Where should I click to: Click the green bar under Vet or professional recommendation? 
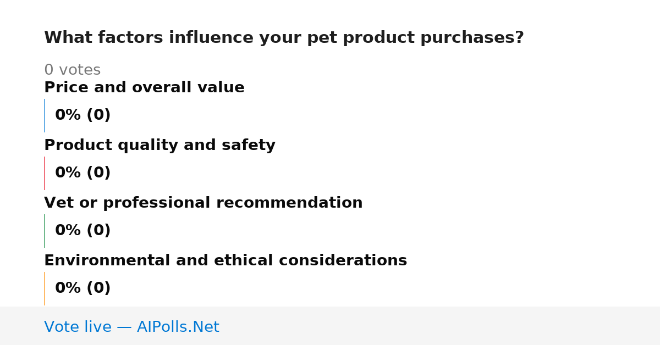[44, 231]
